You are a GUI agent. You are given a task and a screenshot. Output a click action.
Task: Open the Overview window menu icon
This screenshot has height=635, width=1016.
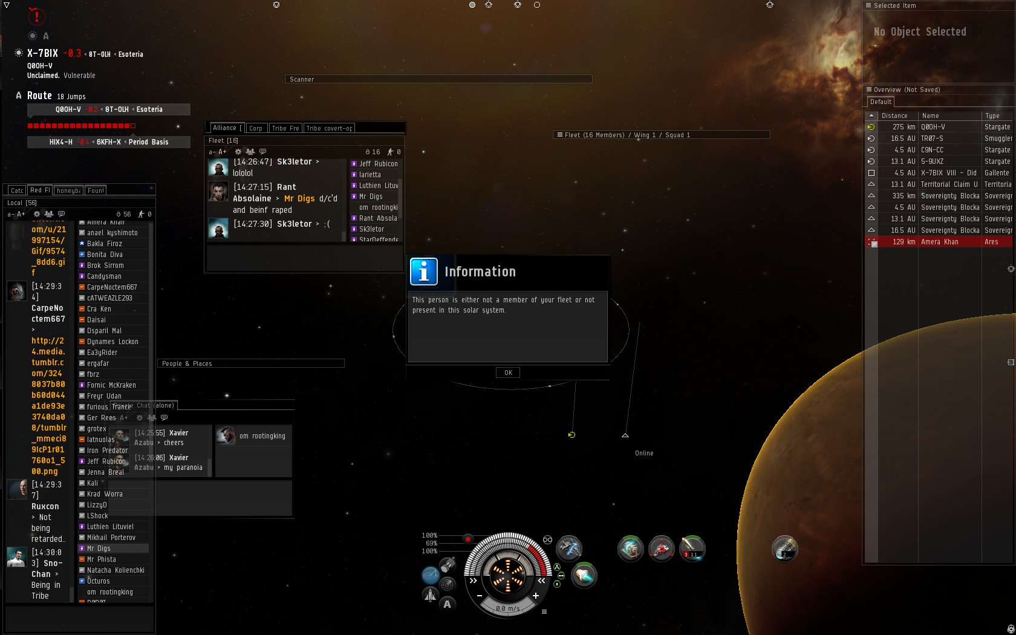(868, 90)
